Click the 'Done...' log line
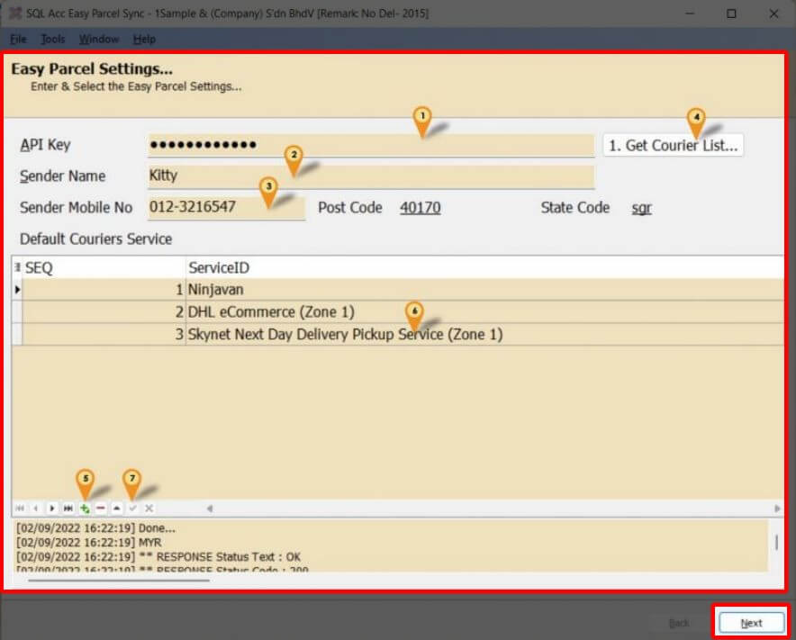The width and height of the screenshot is (796, 640). tap(96, 527)
